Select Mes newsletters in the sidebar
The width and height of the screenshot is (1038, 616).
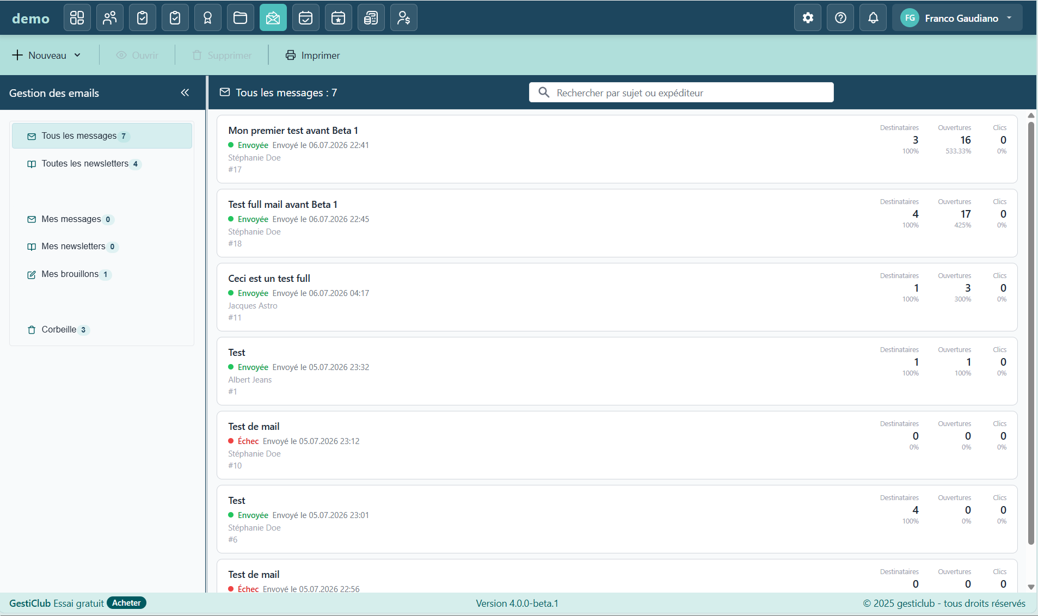[102, 247]
